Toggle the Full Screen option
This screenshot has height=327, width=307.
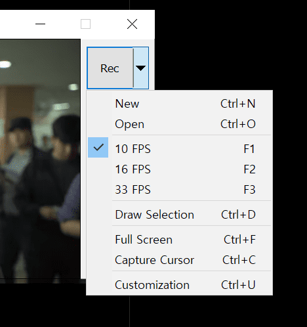180,240
